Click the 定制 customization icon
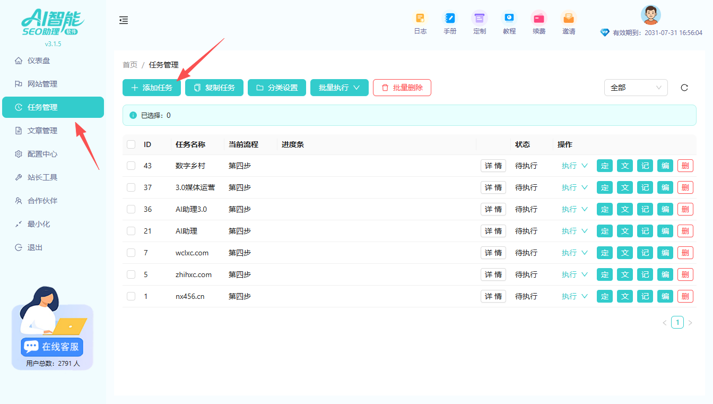The width and height of the screenshot is (713, 404). coord(480,19)
